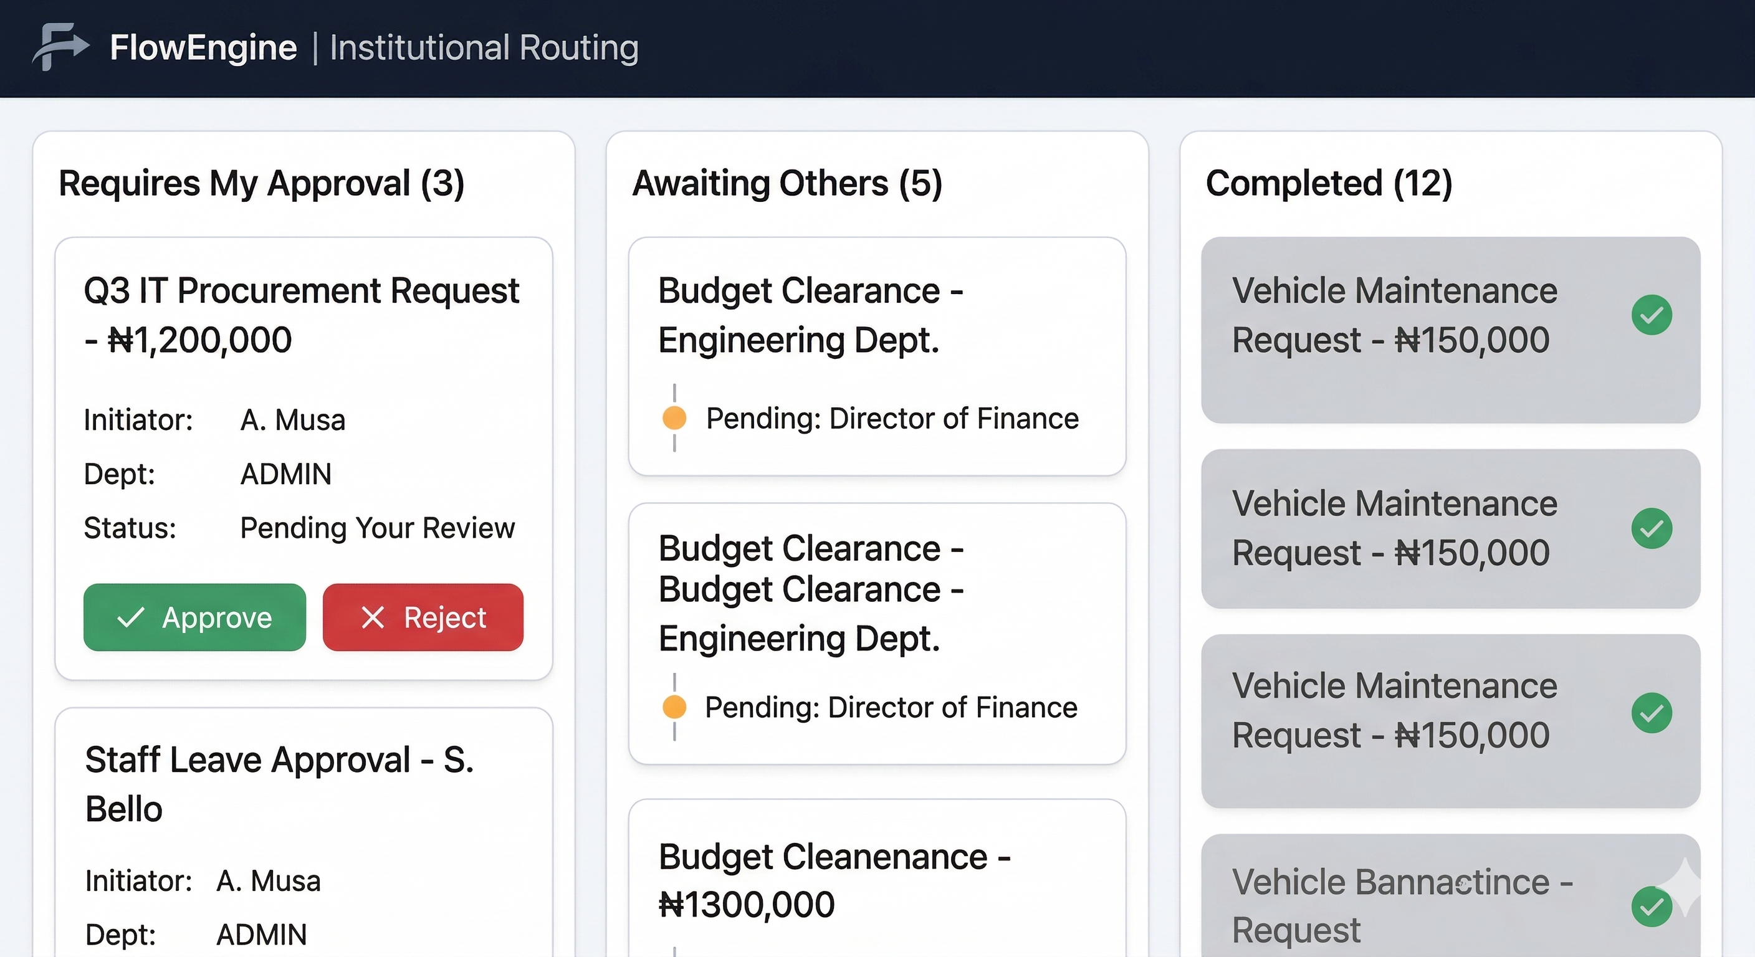The width and height of the screenshot is (1755, 957).
Task: Click the checkmark on third Vehicle Maintenance card
Action: tap(1652, 713)
